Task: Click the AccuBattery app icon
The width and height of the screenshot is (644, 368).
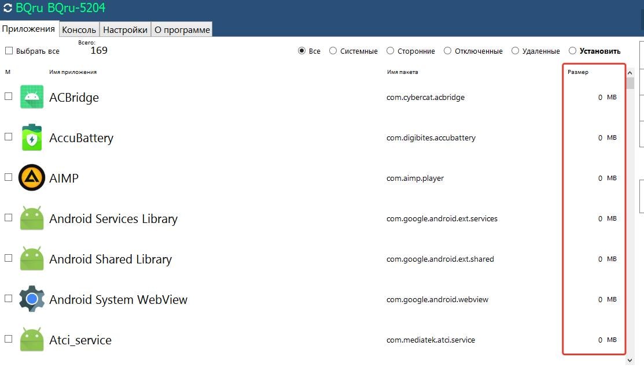Action: pos(32,137)
